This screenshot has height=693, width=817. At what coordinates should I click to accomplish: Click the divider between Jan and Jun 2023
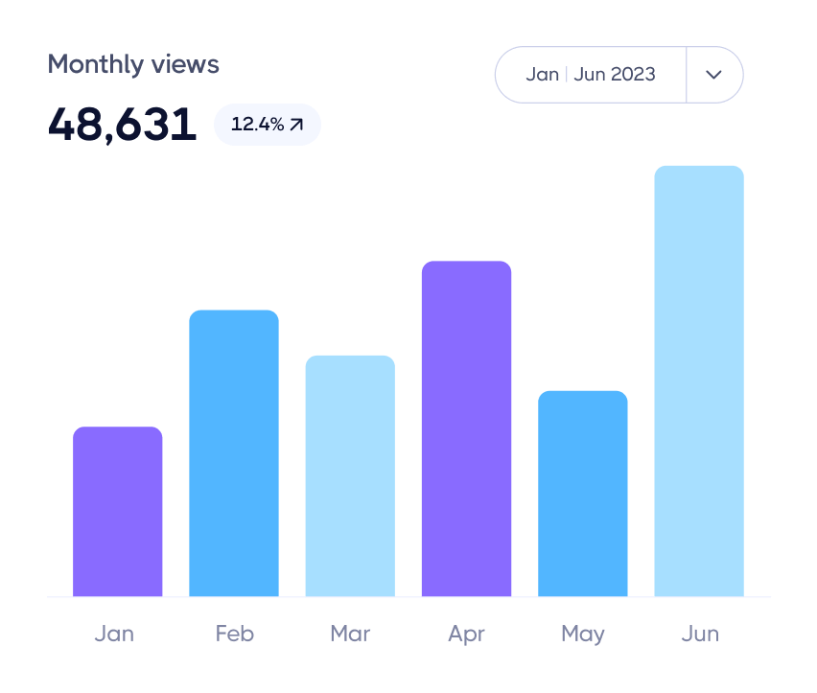pyautogui.click(x=568, y=74)
